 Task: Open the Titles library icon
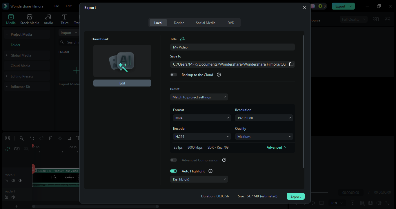click(x=64, y=19)
